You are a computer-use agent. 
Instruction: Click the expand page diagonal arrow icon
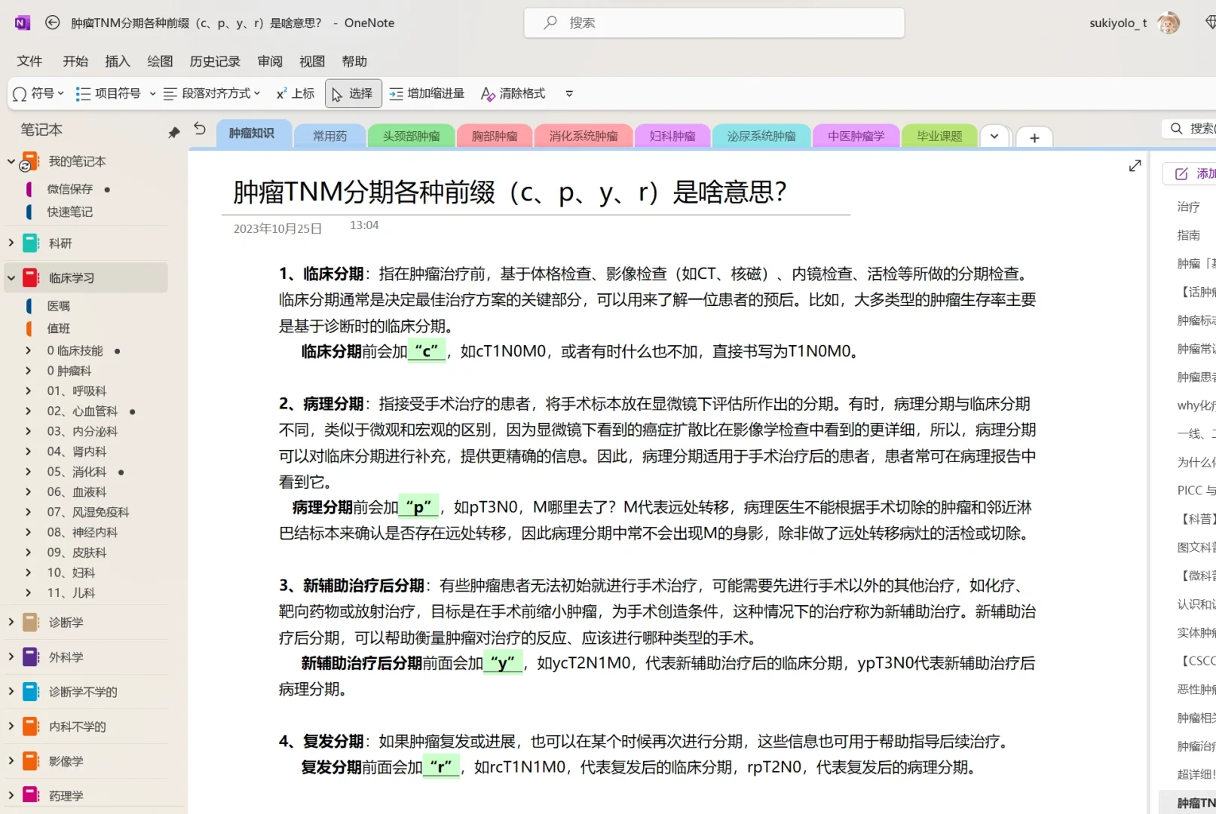[1135, 165]
